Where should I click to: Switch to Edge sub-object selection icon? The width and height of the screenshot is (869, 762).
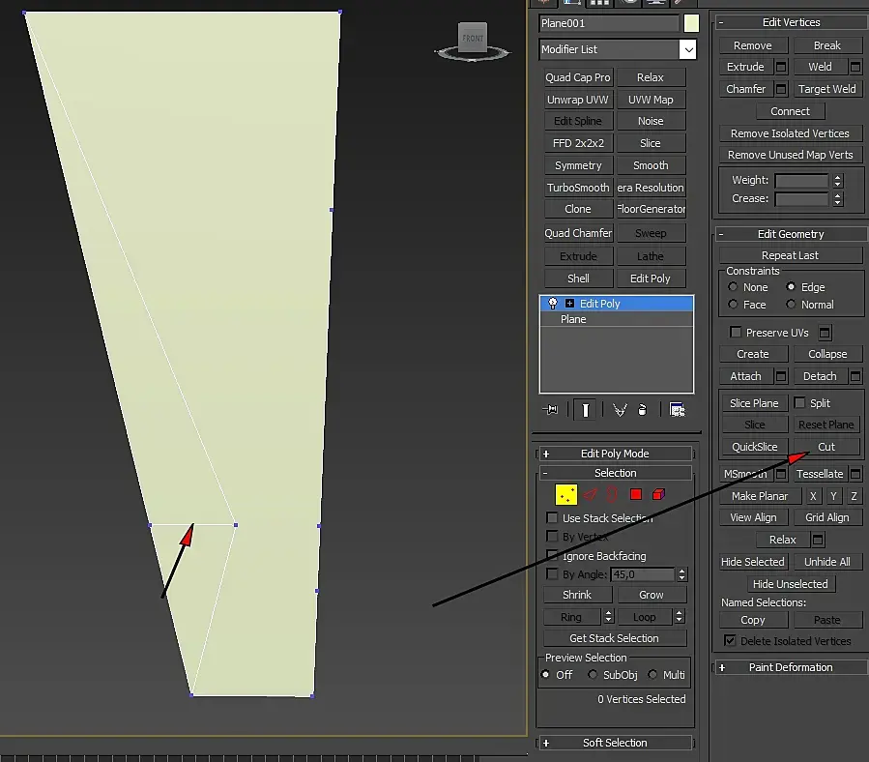(x=590, y=495)
